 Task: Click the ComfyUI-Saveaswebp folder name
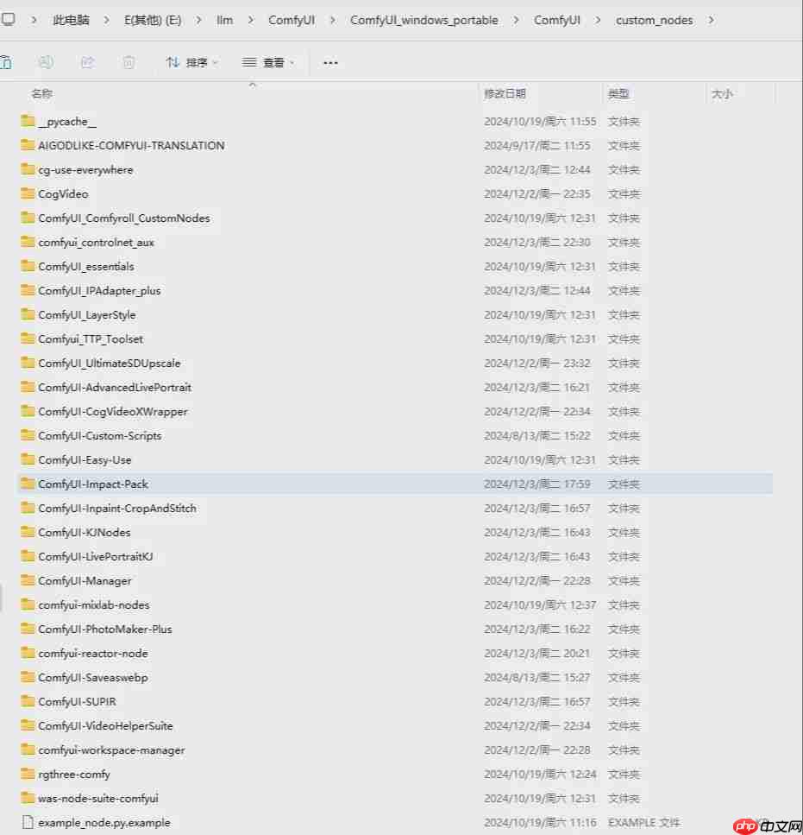coord(93,677)
